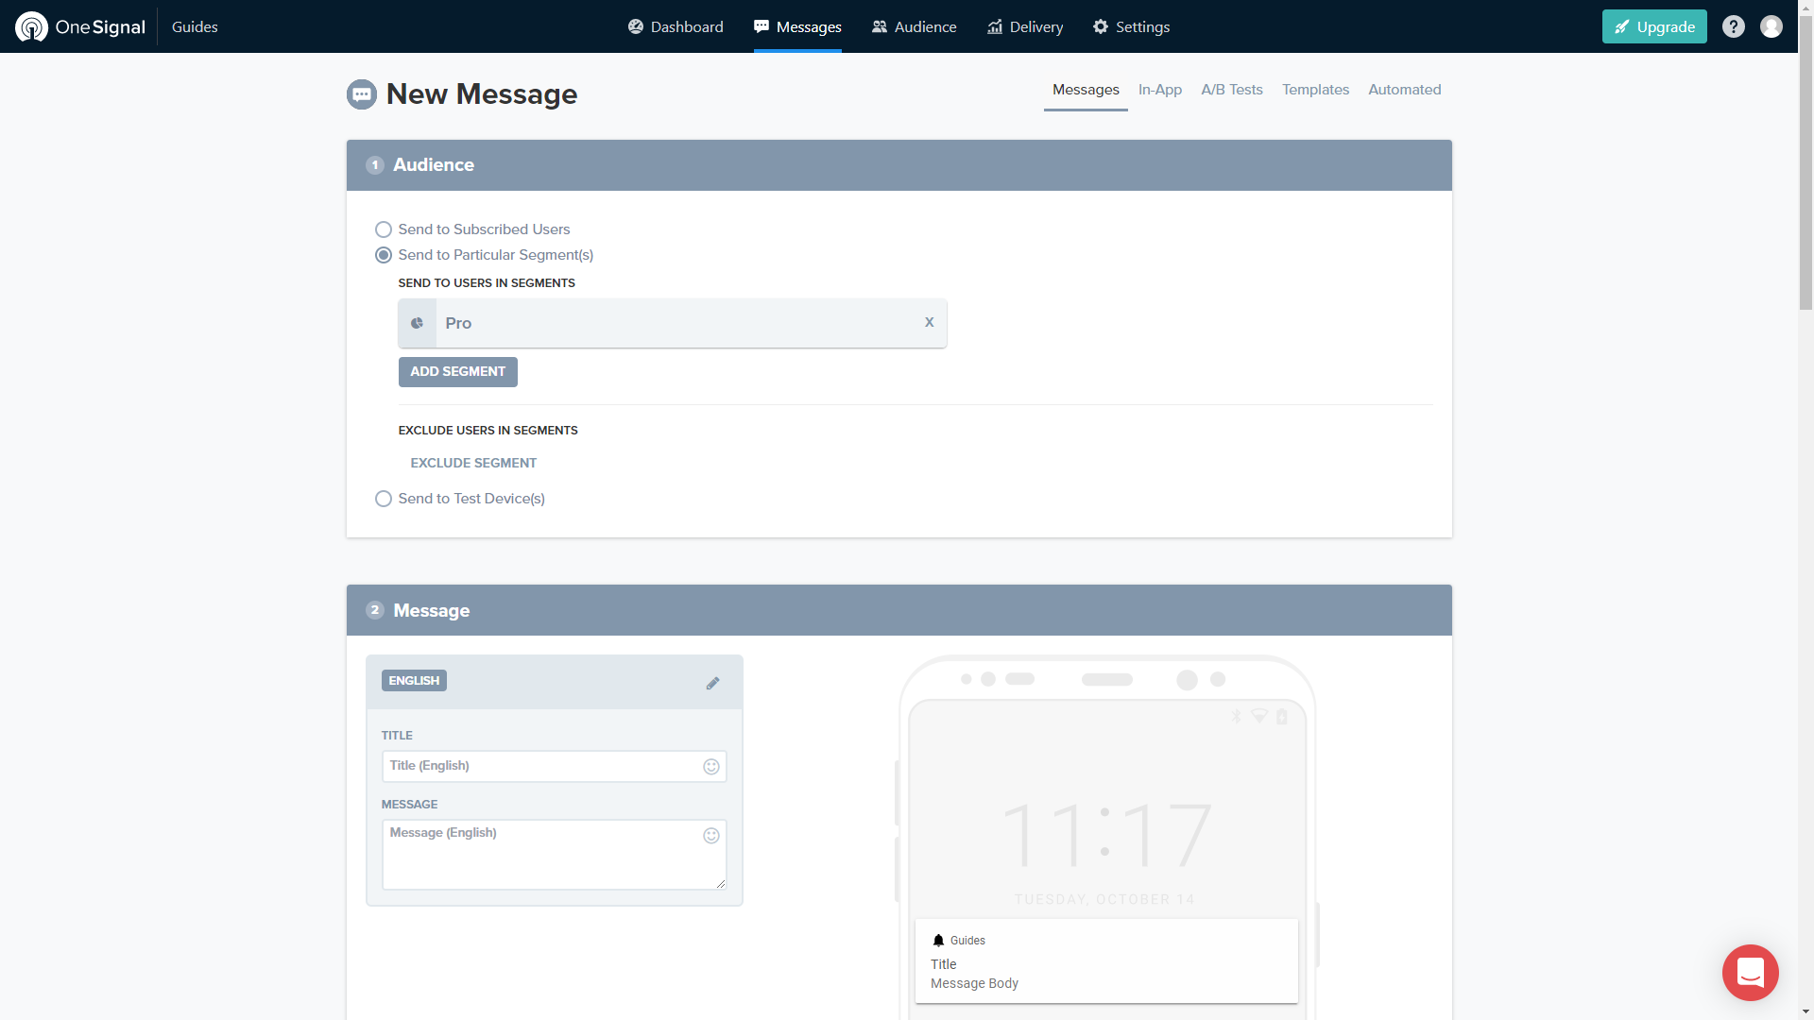Click the Message section header
Viewport: 1814px width, 1020px height.
[899, 610]
